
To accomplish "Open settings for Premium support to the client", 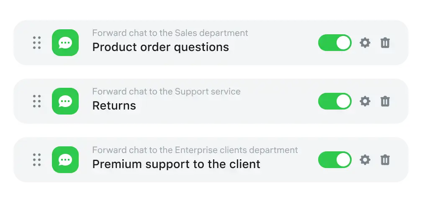I will point(365,160).
